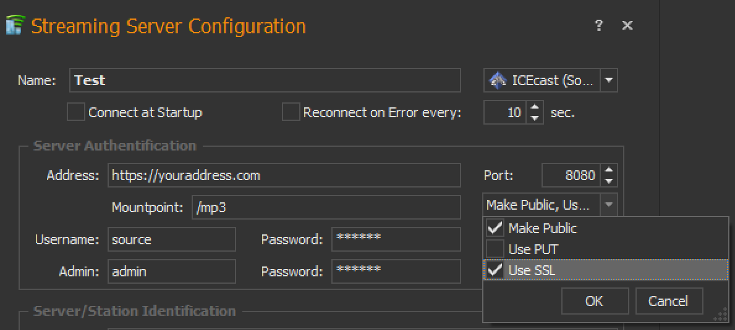This screenshot has width=735, height=330.
Task: Click the server Address input field
Action: pyautogui.click(x=284, y=175)
